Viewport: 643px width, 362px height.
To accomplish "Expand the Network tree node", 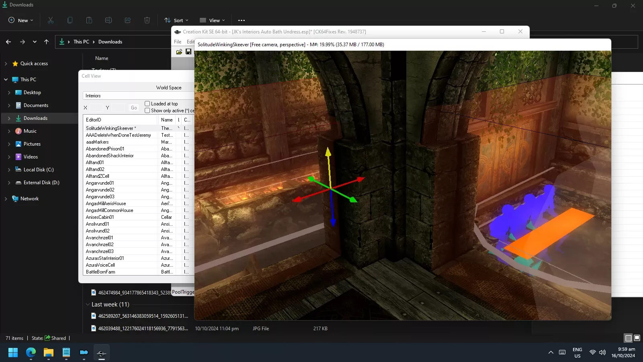I will pyautogui.click(x=6, y=199).
